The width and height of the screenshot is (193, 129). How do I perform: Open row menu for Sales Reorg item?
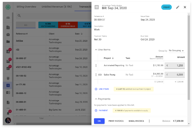(x=96, y=75)
